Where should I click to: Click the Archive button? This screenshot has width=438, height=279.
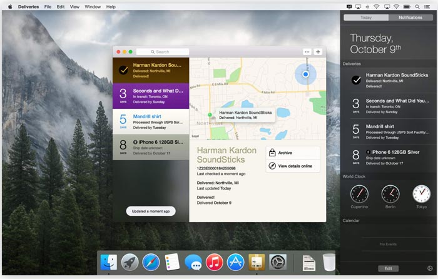293,153
